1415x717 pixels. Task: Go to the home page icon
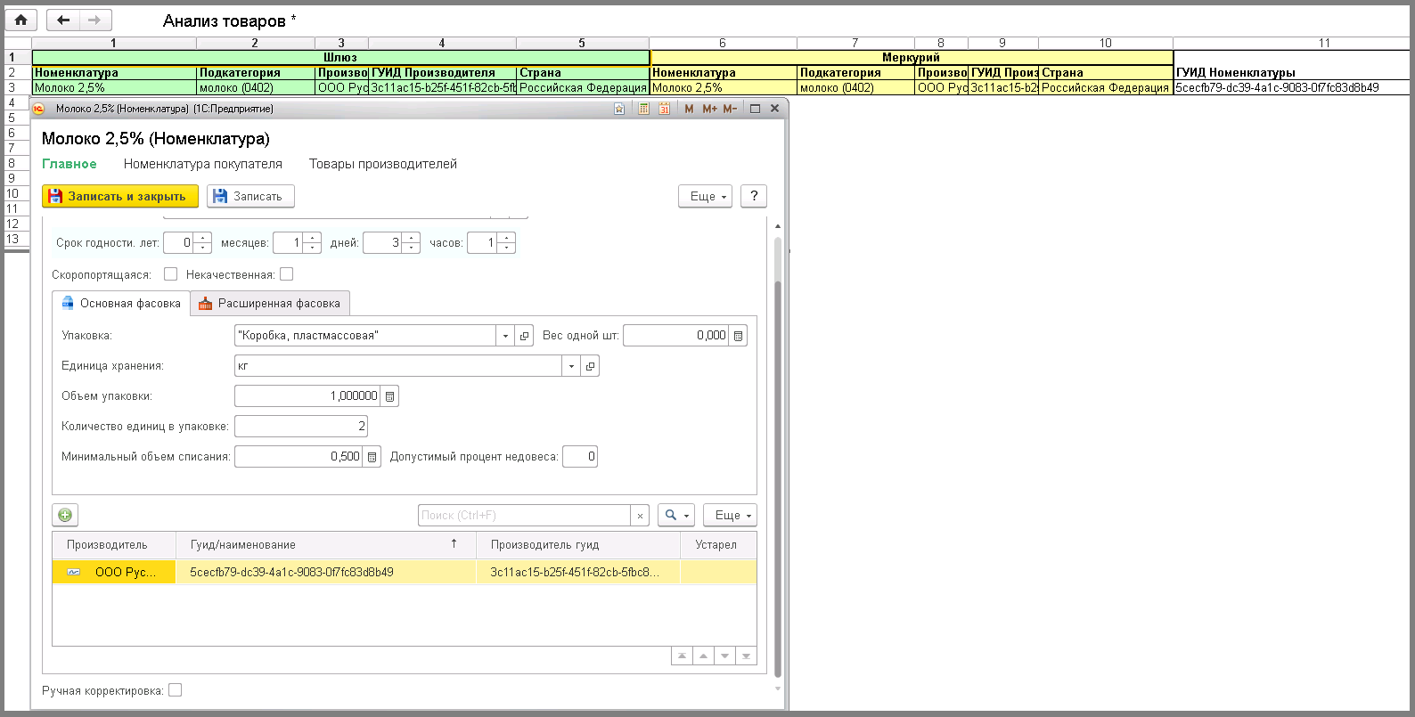tap(21, 20)
